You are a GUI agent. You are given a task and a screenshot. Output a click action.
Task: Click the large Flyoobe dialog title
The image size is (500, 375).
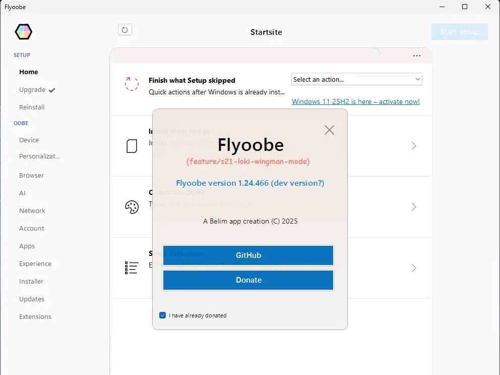[251, 145]
